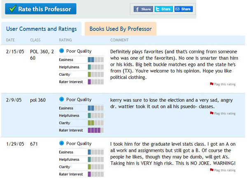Image resolution: width=247 pixels, height=179 pixels.
Task: Share the page on Facebook
Action: pyautogui.click(x=143, y=9)
